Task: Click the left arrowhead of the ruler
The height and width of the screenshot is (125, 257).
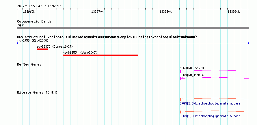Action: (x=18, y=9)
